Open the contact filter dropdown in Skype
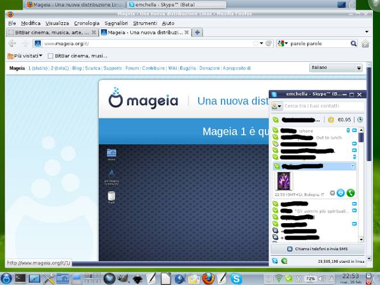 point(277,106)
